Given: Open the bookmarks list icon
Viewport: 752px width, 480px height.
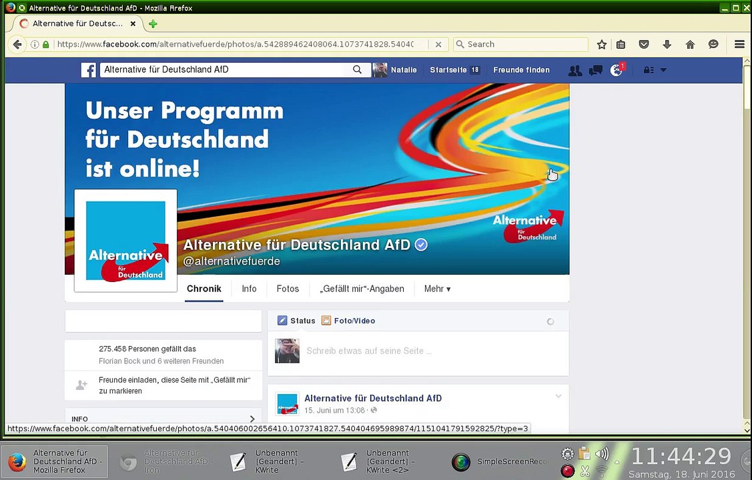Looking at the screenshot, I should [x=621, y=45].
